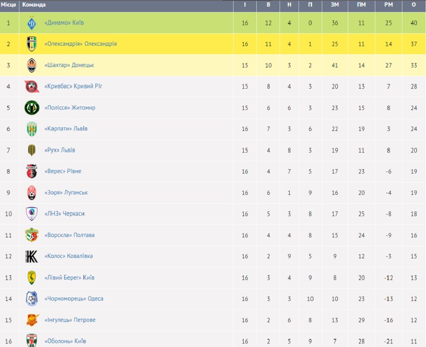The height and width of the screenshot is (347, 426).
Task: Click the Zorya Luhansk emblem
Action: pos(32,192)
